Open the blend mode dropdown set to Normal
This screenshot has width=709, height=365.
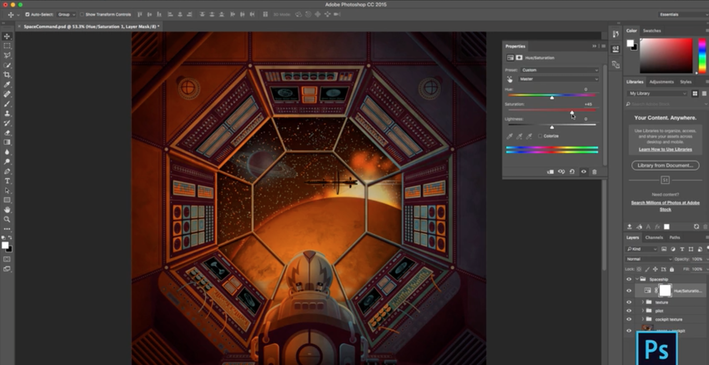[x=649, y=259]
